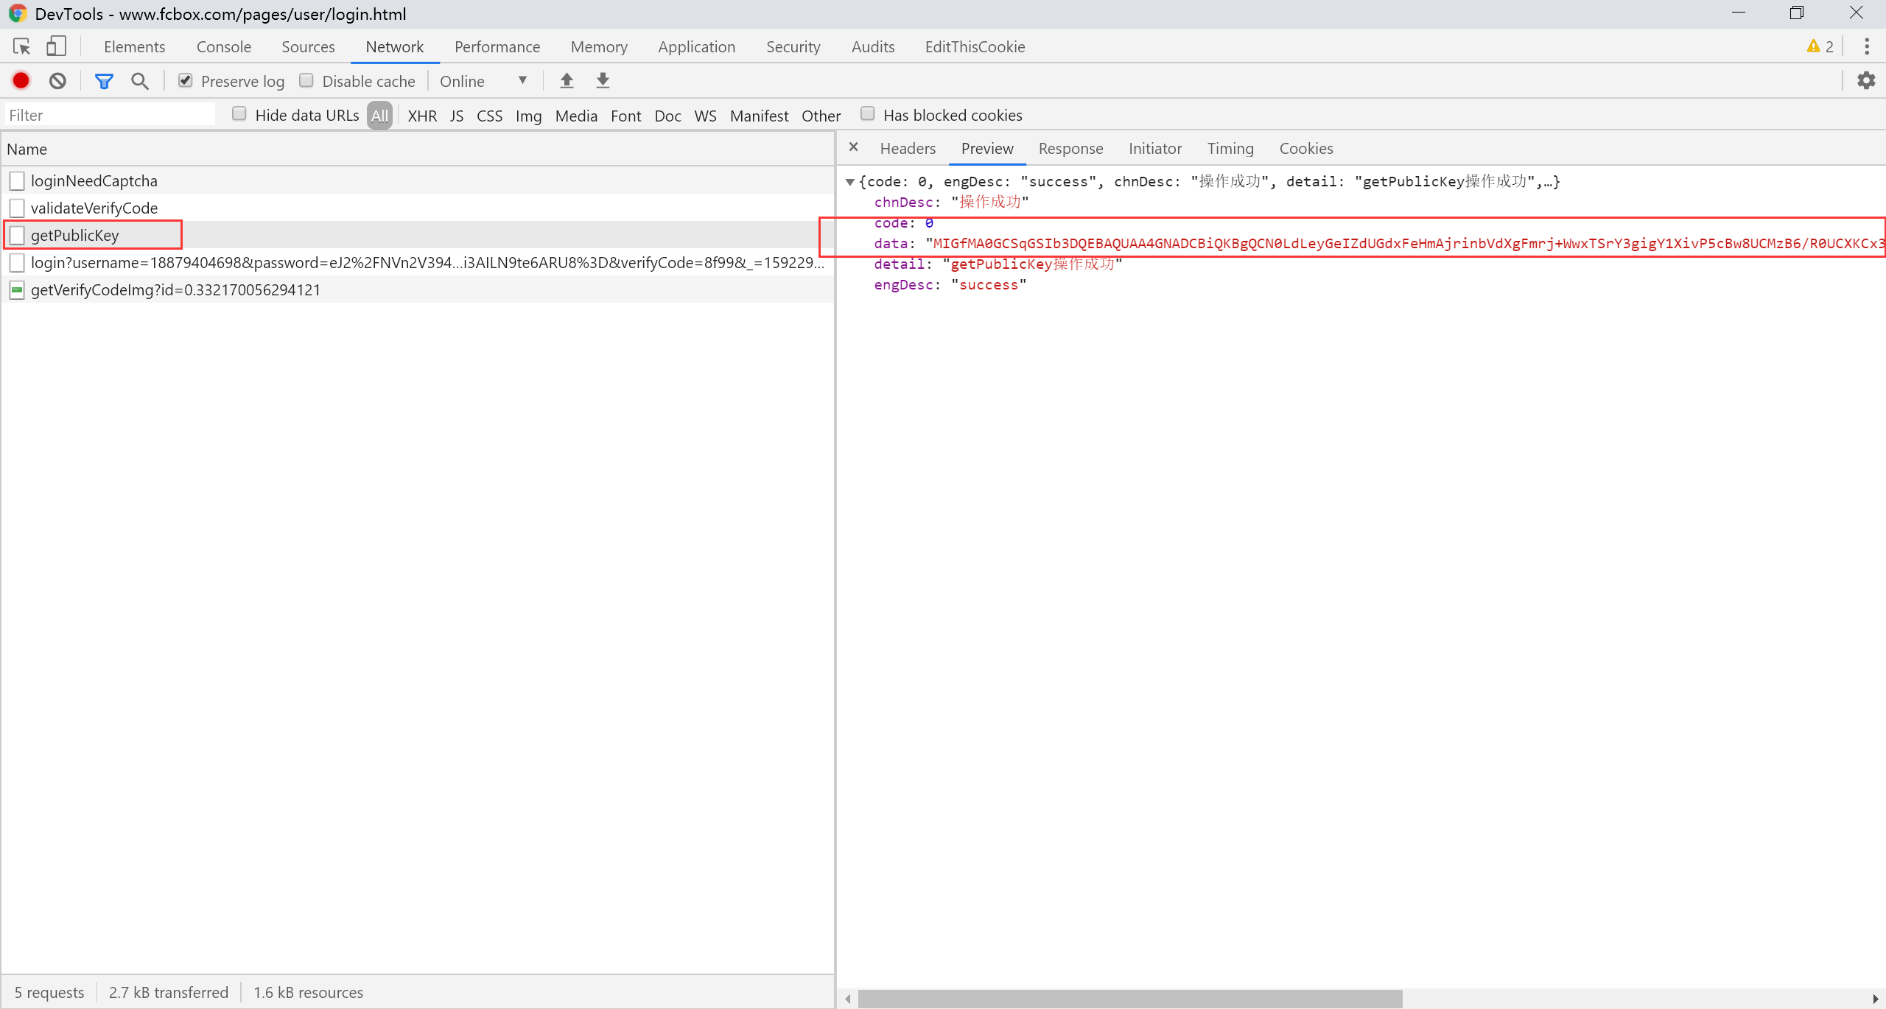Open network settings gear icon
Viewport: 1886px width, 1009px height.
1865,80
